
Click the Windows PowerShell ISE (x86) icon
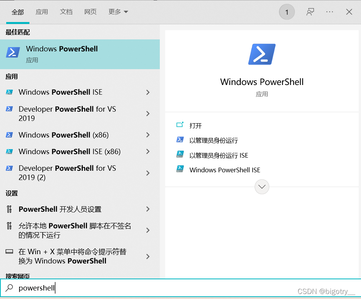pyautogui.click(x=9, y=151)
